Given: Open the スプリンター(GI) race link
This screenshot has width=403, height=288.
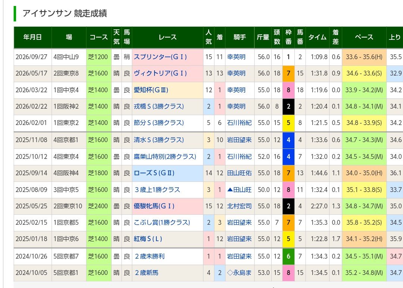Looking at the screenshot, I should click(x=160, y=57).
